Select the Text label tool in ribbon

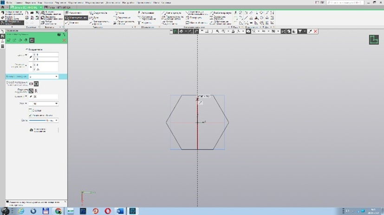tap(144, 23)
